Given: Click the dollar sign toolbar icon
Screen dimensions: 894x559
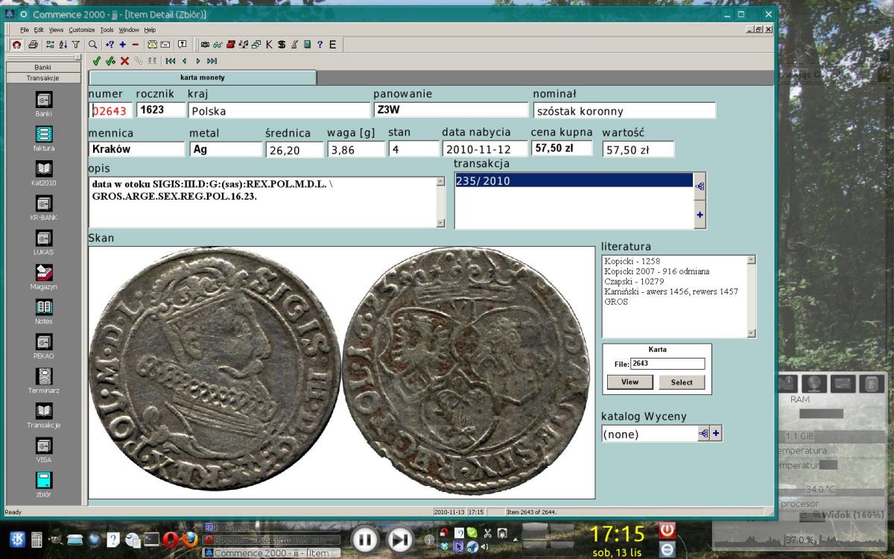Looking at the screenshot, I should click(x=282, y=45).
